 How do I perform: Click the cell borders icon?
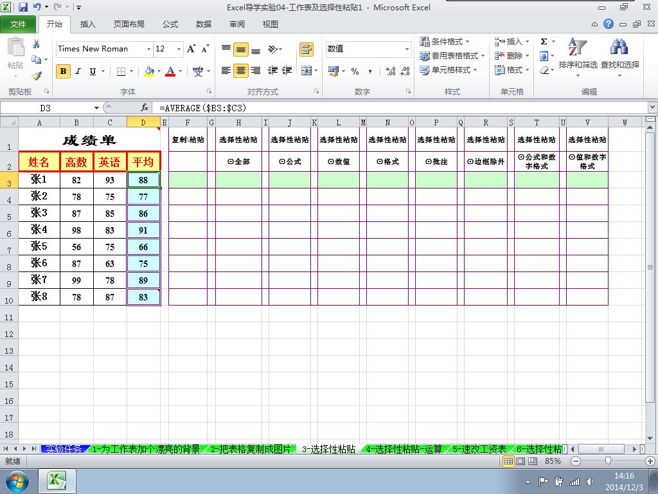pos(121,71)
